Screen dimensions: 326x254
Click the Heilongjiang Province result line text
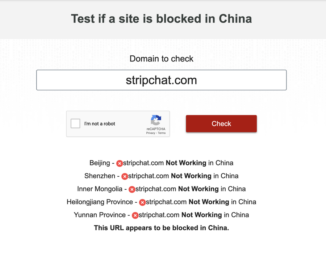(x=161, y=202)
